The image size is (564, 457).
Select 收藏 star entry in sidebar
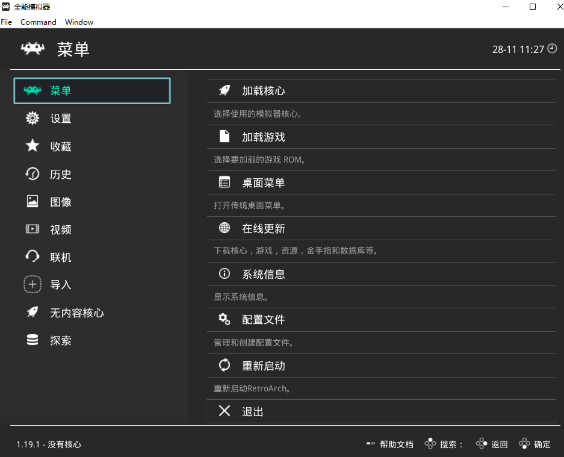coord(60,146)
